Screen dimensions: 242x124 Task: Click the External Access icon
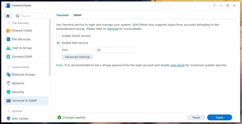tap(8, 75)
